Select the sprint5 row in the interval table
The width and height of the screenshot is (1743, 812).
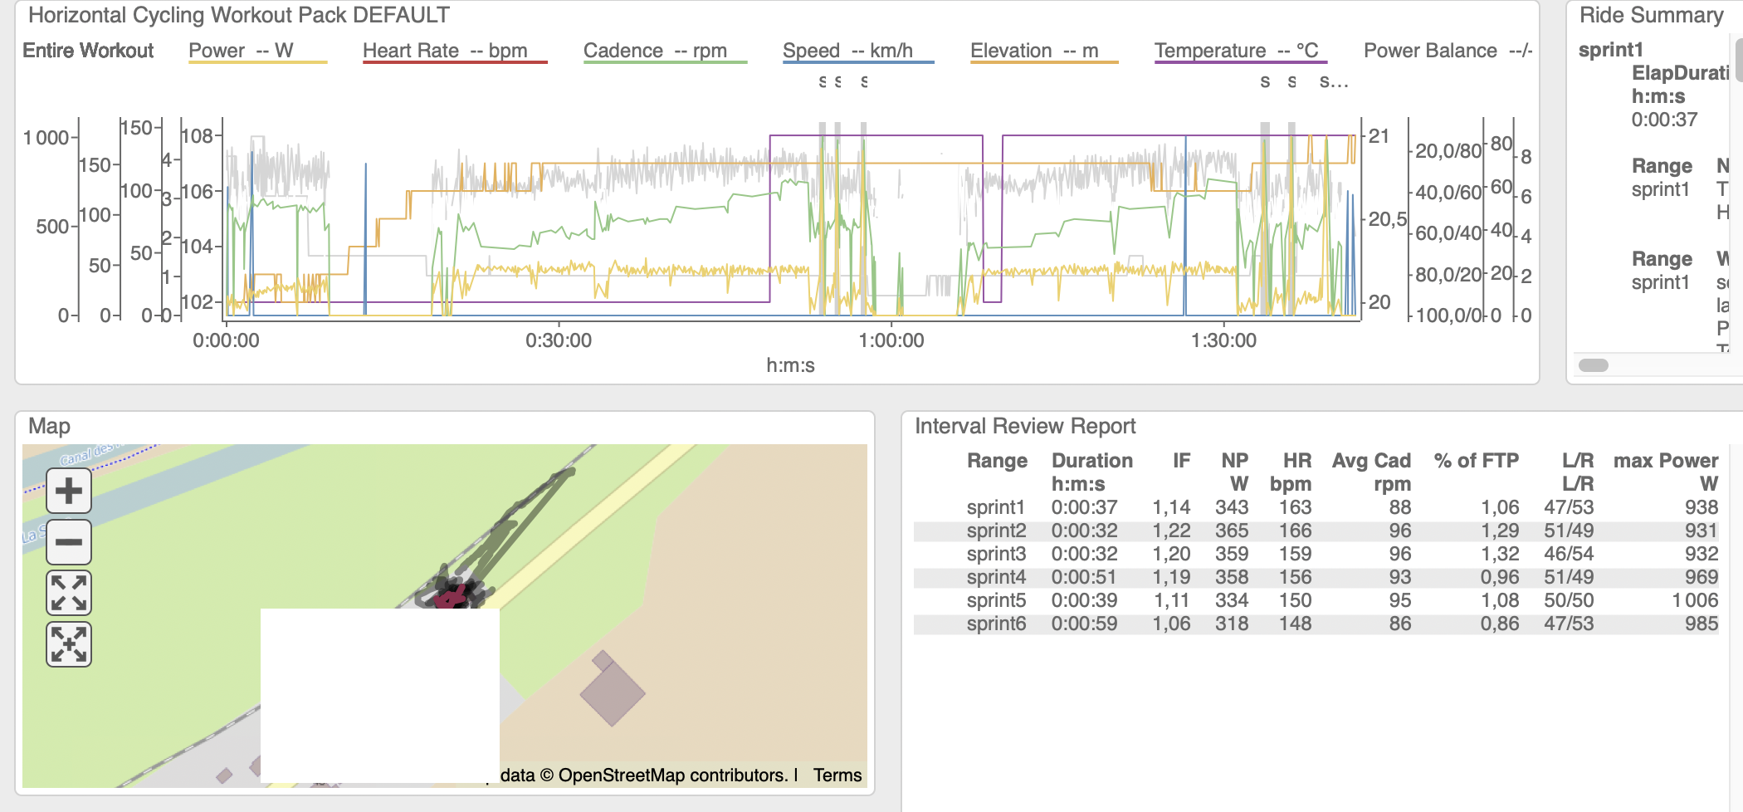[x=996, y=600]
